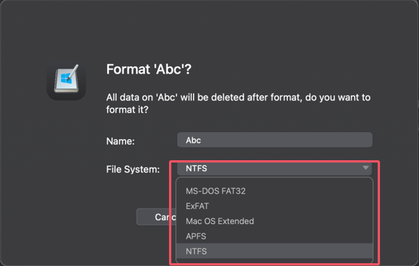Choose MS-DOS FAT32 from the list
The height and width of the screenshot is (266, 419).
pos(274,191)
